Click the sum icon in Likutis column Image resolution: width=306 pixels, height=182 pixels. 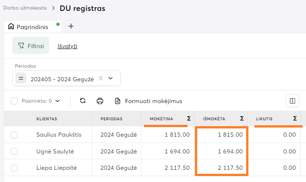click(295, 118)
